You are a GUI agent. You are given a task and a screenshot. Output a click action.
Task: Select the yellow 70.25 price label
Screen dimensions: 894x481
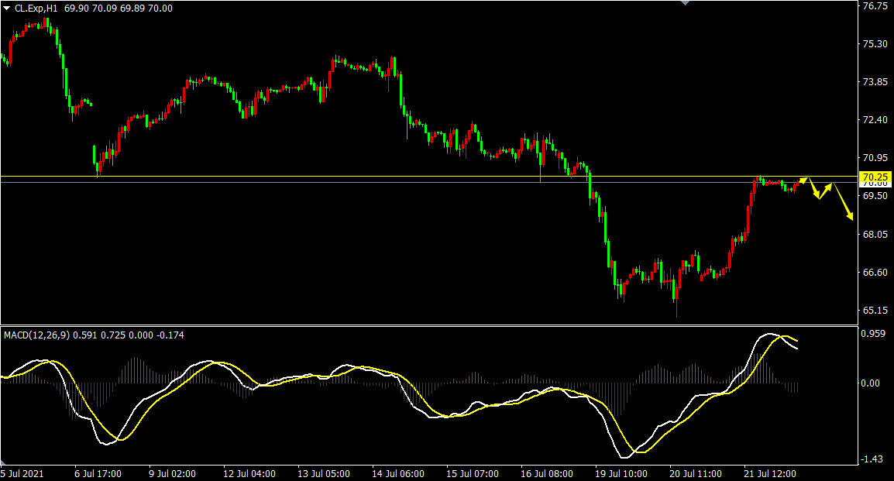(x=875, y=177)
